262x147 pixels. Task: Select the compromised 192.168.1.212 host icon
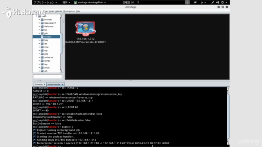(x=86, y=29)
